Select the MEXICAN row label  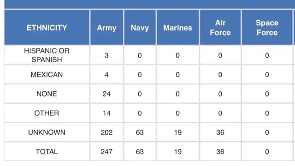(x=47, y=75)
